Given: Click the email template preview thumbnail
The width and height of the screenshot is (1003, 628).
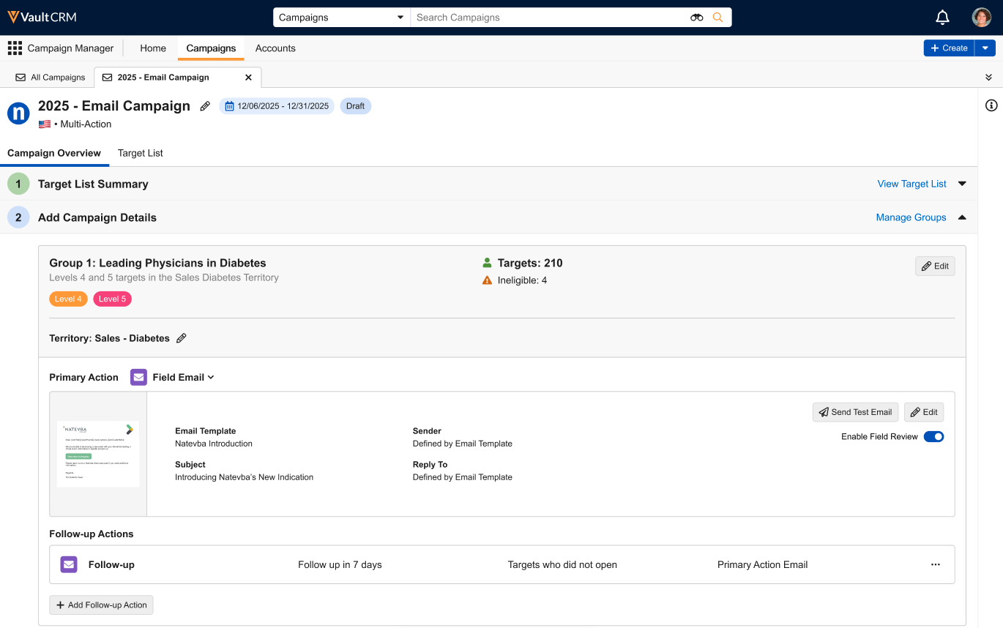Looking at the screenshot, I should [x=98, y=454].
